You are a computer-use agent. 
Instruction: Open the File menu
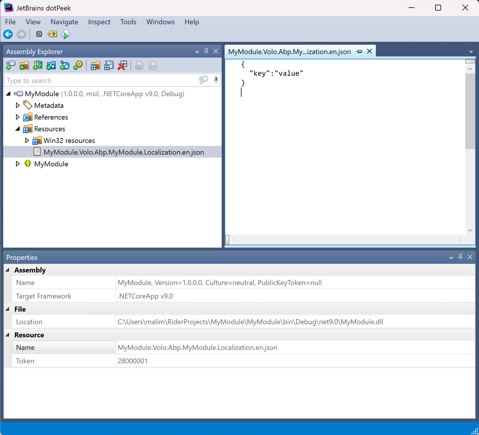click(11, 22)
